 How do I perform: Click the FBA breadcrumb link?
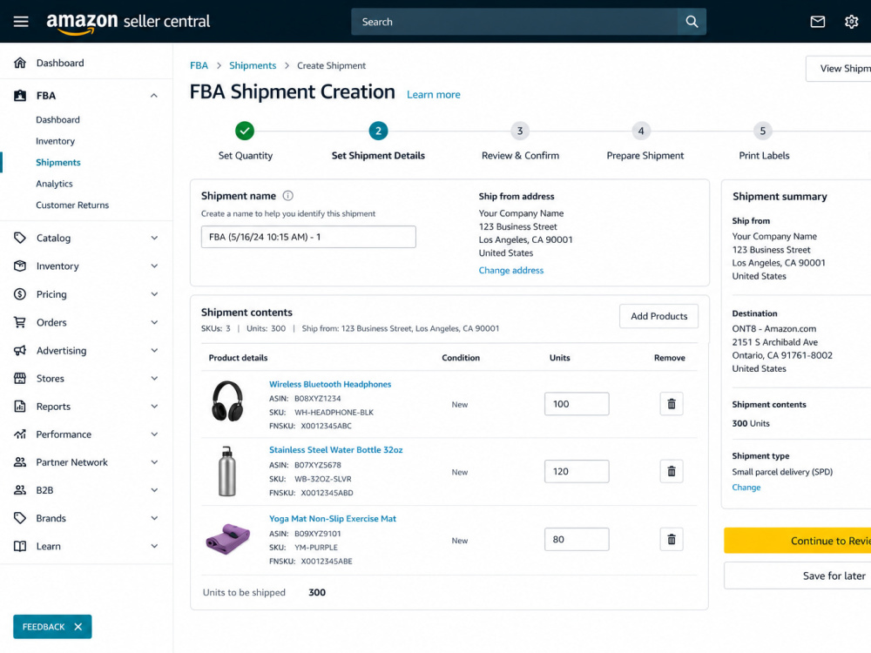[x=199, y=65]
